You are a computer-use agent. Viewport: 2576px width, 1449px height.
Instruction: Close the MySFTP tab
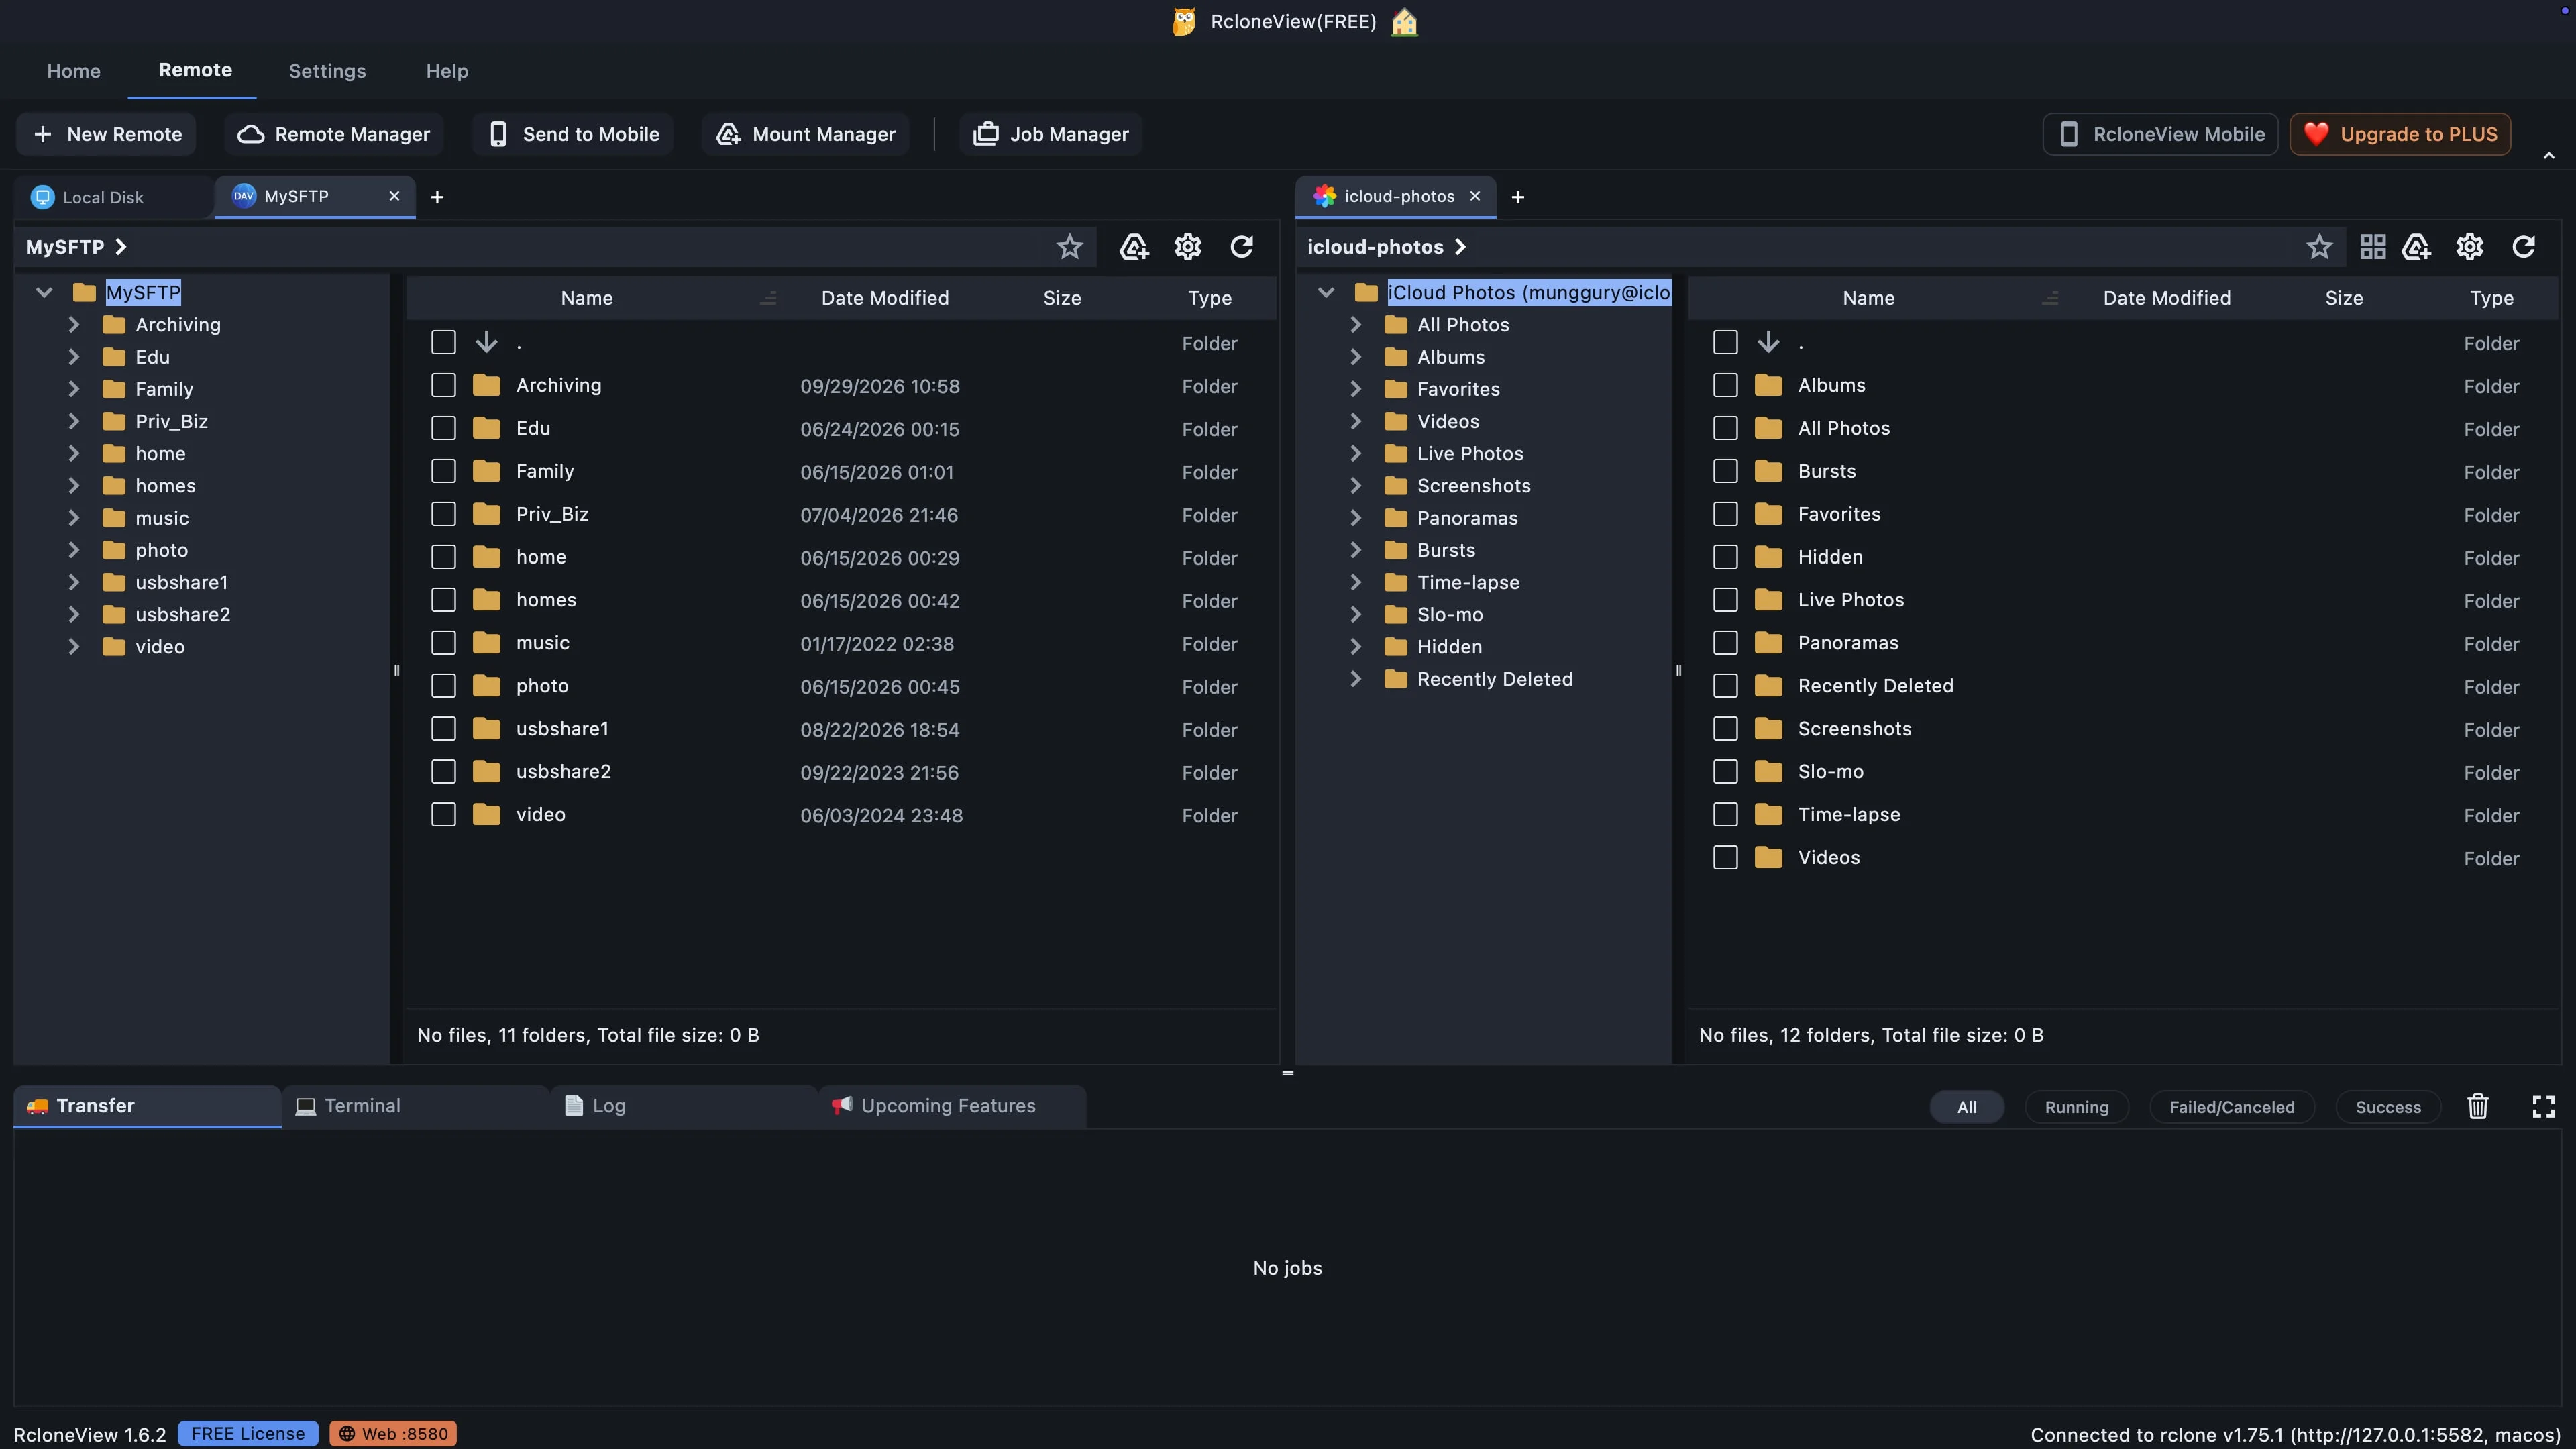(x=394, y=196)
